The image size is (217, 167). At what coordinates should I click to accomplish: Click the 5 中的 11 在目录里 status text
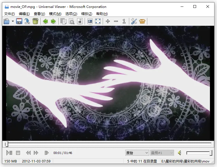[142, 161]
